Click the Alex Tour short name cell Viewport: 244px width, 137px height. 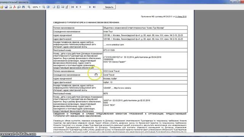click(145, 32)
